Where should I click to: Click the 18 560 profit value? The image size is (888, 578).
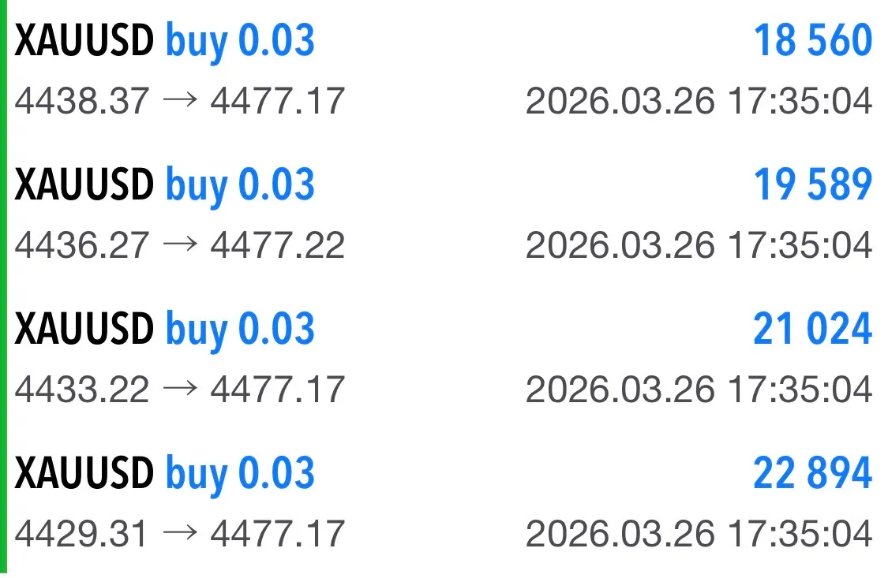[x=812, y=41]
